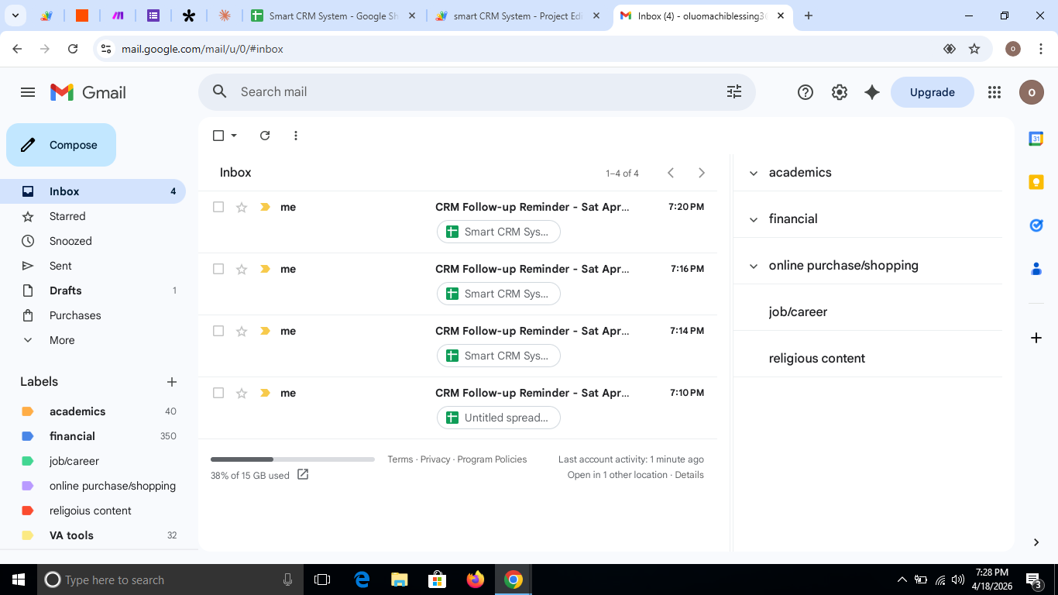
Task: Switch to the Smart CRM System spreadsheet tab
Action: point(333,15)
